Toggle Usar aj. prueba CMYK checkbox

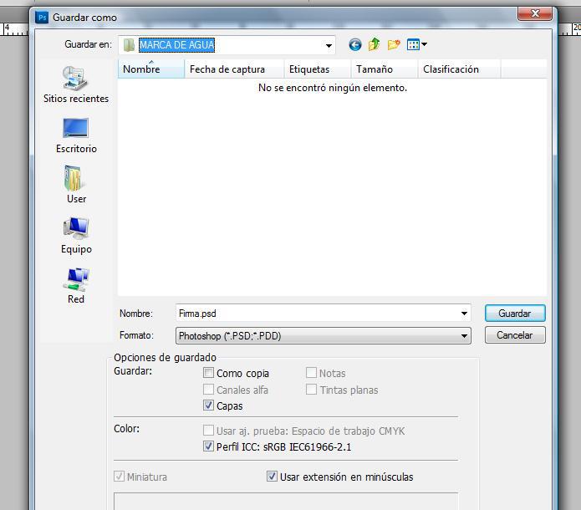(x=209, y=430)
